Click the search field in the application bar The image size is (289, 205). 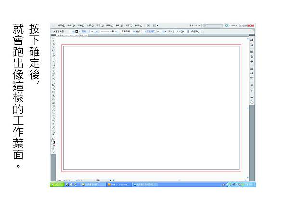[213, 26]
